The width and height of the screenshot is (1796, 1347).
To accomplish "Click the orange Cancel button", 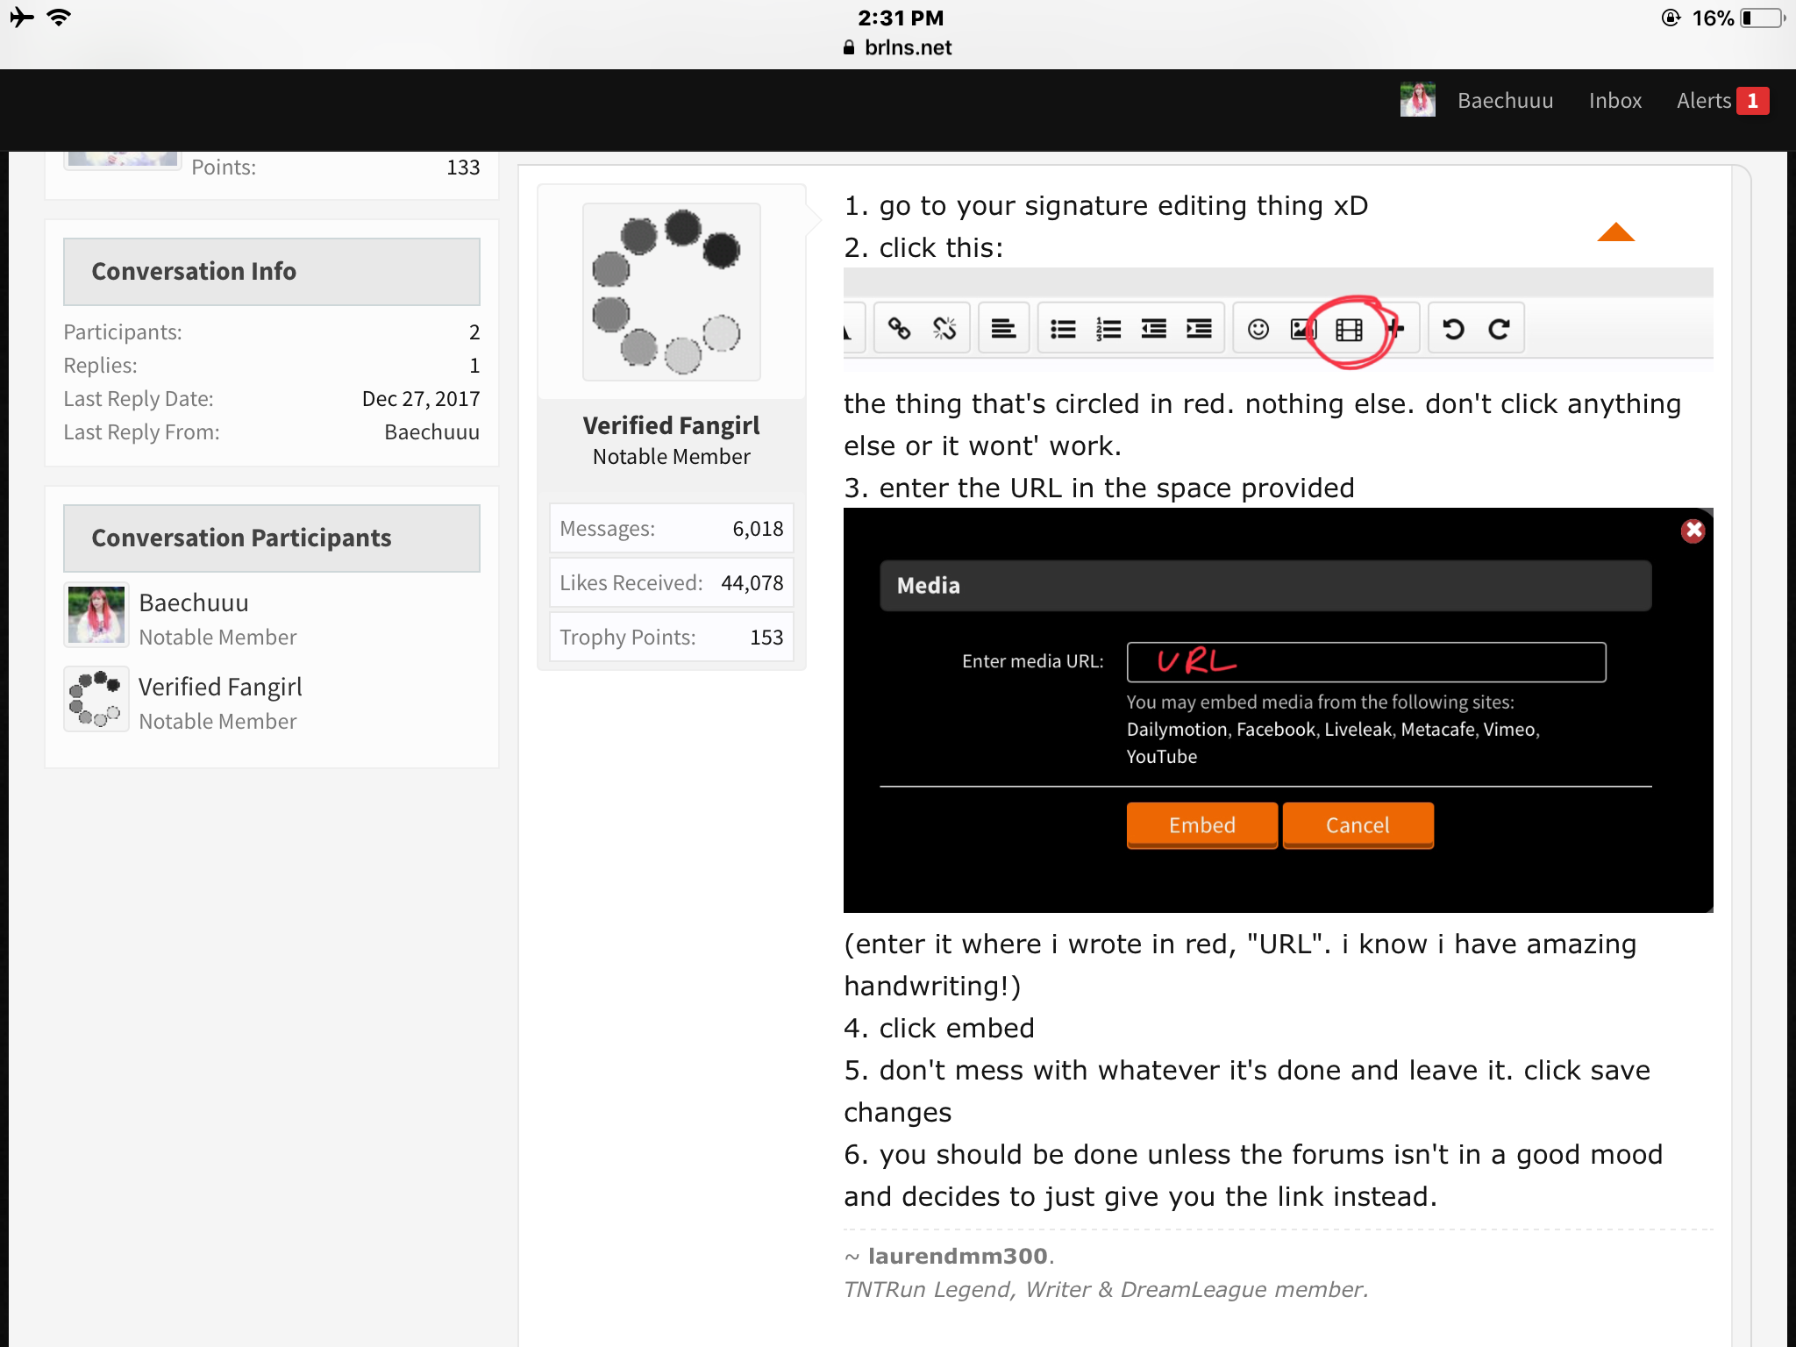I will click(x=1358, y=825).
